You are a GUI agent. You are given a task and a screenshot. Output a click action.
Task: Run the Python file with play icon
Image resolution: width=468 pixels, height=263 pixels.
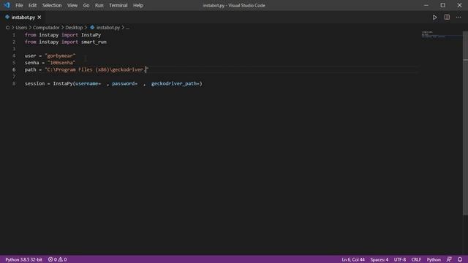[x=434, y=18]
